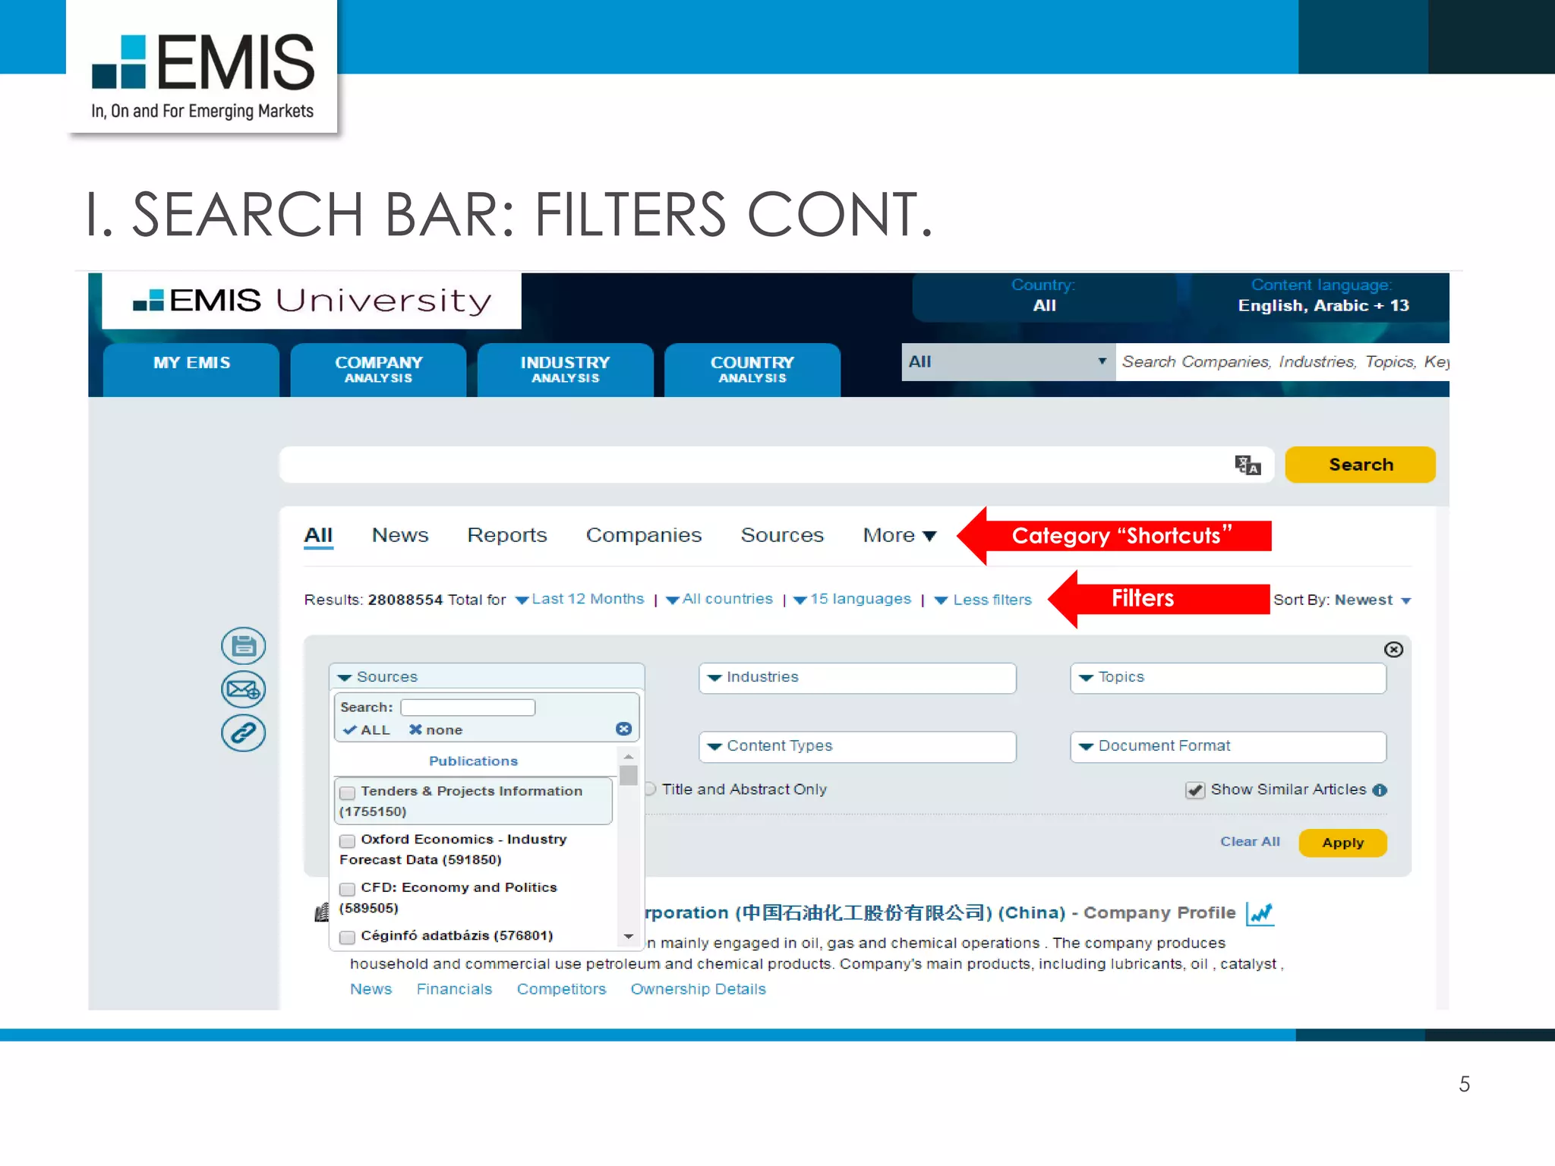Switch to the News tab
The image size is (1555, 1166).
coord(400,535)
